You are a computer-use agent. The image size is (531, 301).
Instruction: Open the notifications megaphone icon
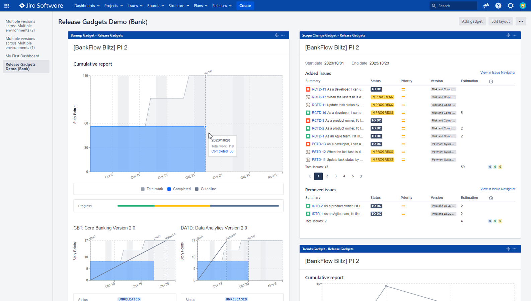(486, 6)
